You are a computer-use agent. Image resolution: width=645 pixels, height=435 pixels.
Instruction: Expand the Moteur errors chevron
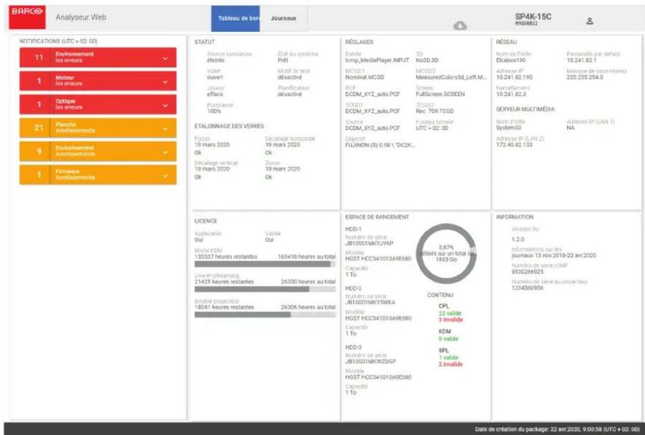coord(165,82)
